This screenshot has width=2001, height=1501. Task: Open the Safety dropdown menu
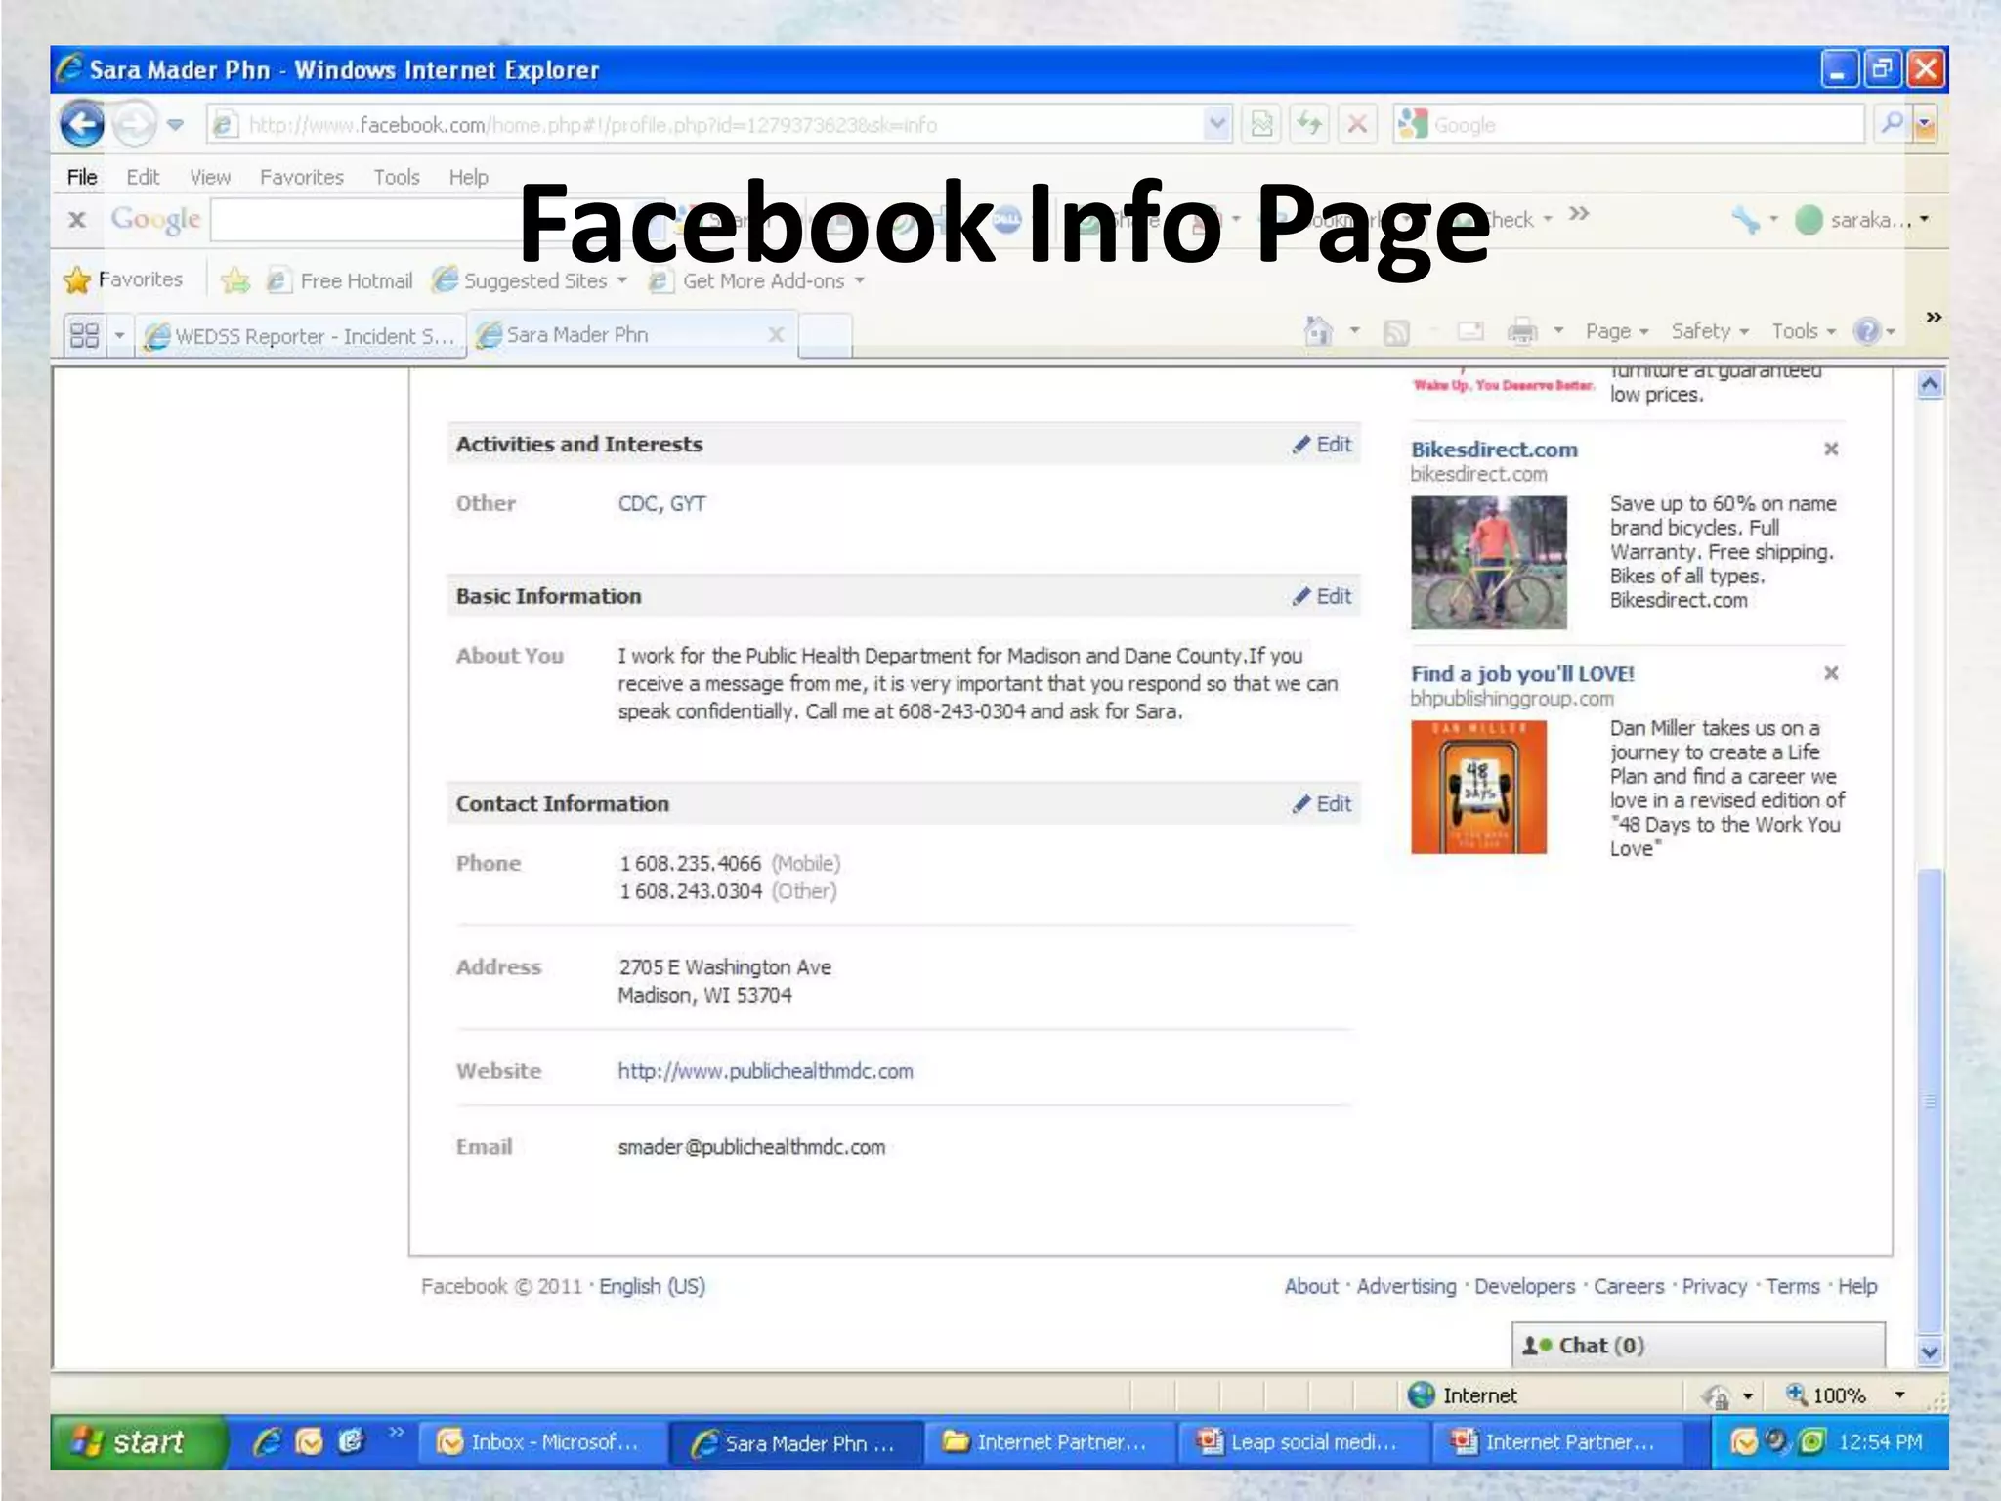pyautogui.click(x=1709, y=331)
